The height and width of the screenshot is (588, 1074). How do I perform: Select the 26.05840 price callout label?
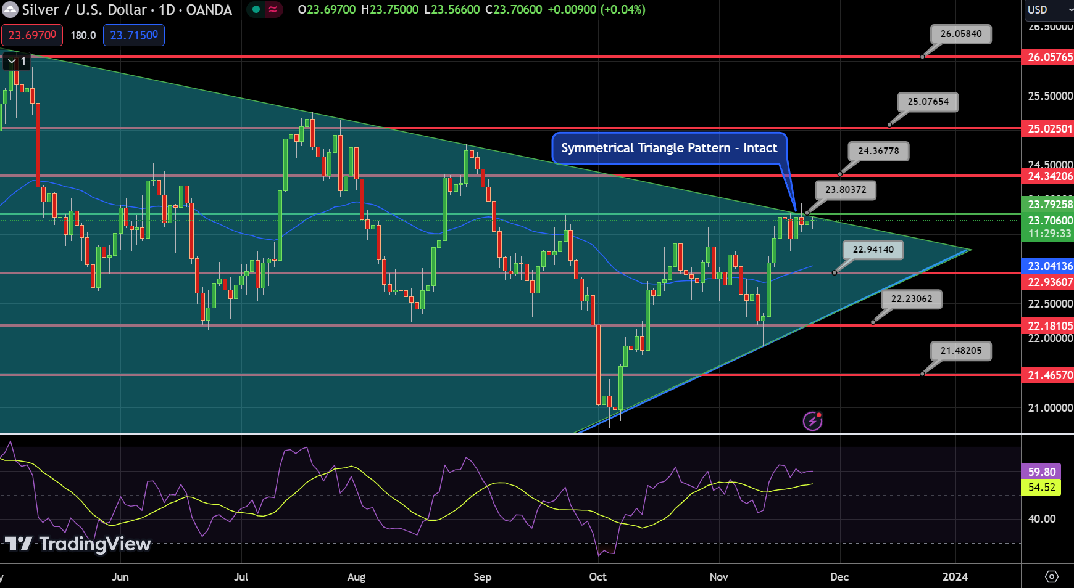(961, 34)
